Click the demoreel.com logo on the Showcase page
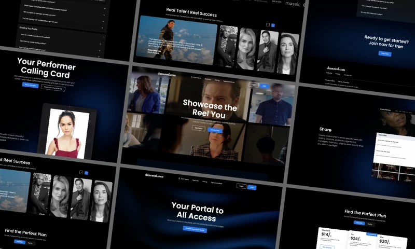The image size is (415, 249). (x=167, y=74)
